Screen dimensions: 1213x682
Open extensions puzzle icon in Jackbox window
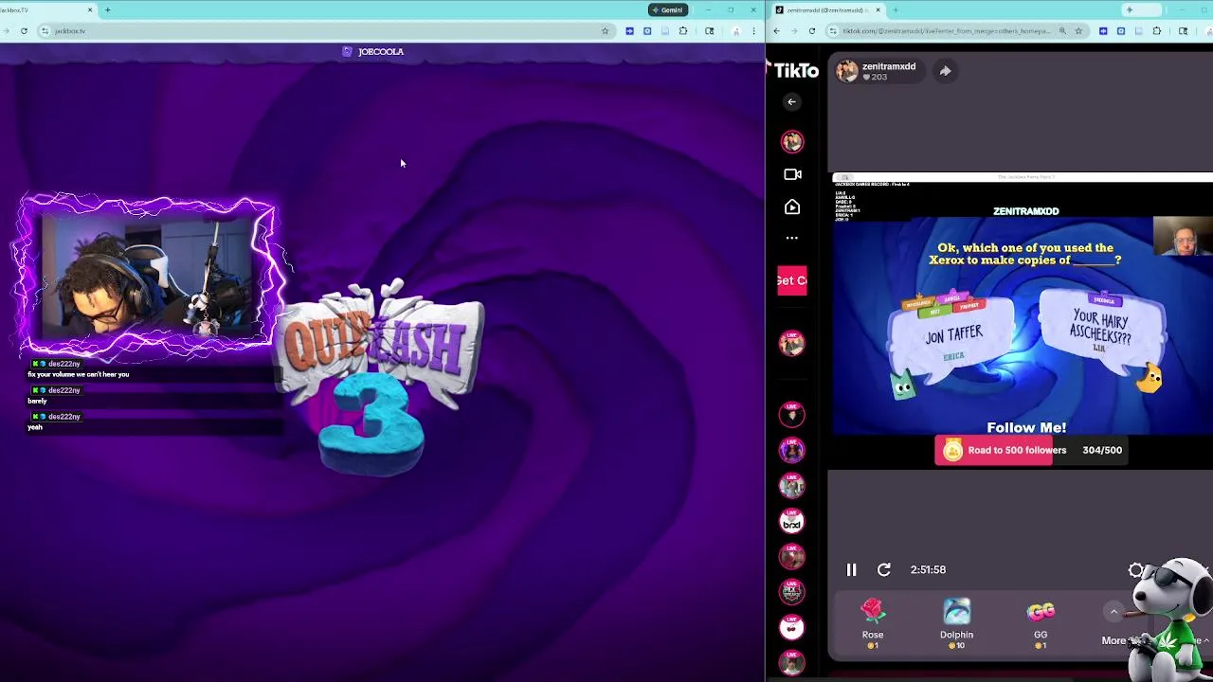pyautogui.click(x=683, y=31)
